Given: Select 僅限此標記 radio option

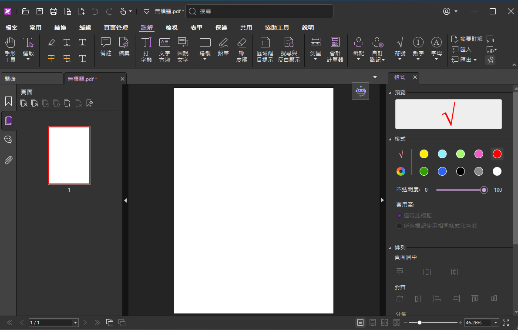Looking at the screenshot, I should (399, 215).
